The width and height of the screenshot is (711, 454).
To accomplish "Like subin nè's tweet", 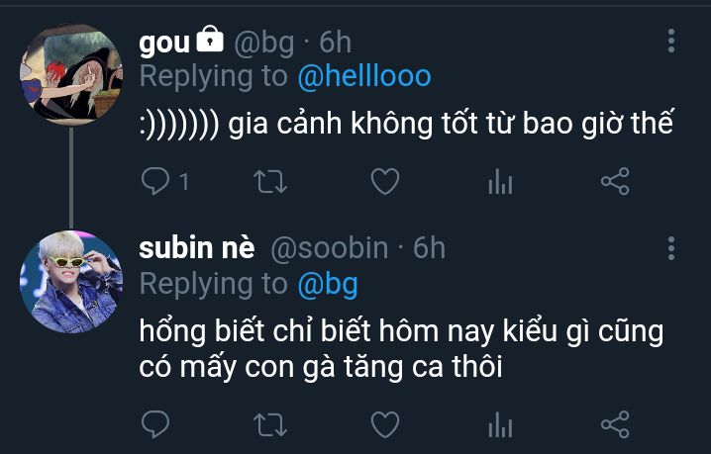I will (385, 424).
